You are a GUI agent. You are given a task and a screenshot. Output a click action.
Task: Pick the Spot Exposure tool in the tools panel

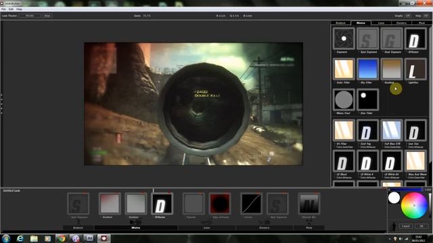[367, 38]
